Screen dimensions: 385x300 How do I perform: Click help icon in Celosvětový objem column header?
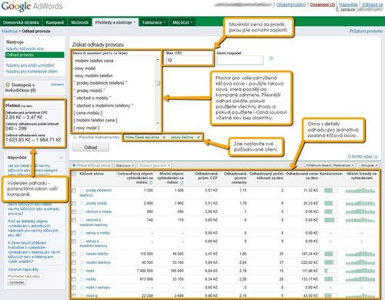click(x=151, y=182)
